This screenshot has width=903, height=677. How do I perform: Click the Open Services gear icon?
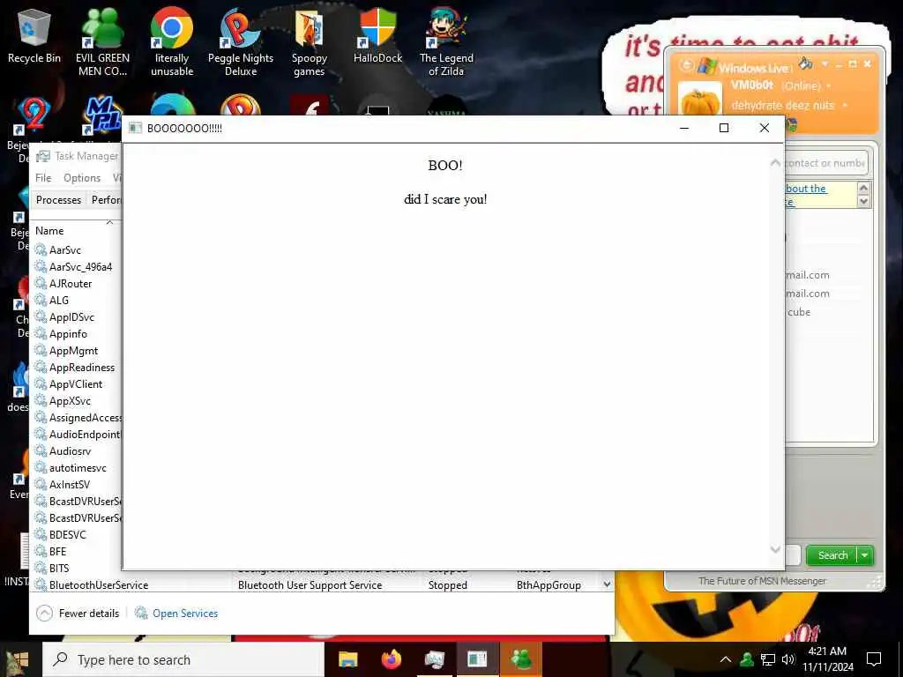[141, 614]
